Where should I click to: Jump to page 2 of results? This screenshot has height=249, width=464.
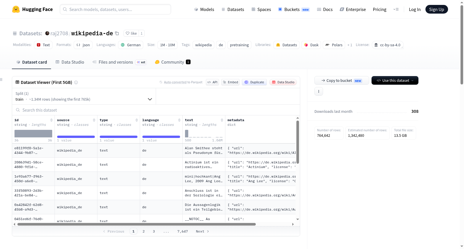click(x=144, y=231)
